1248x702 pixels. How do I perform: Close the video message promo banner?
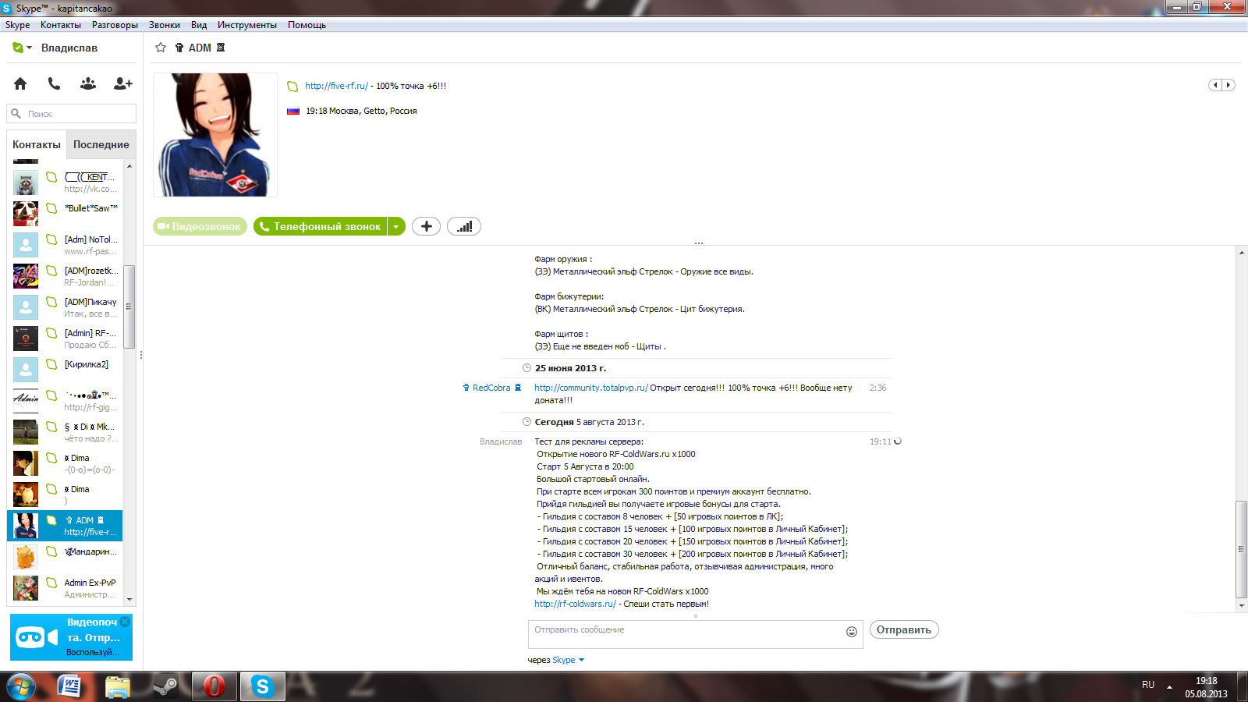point(125,622)
